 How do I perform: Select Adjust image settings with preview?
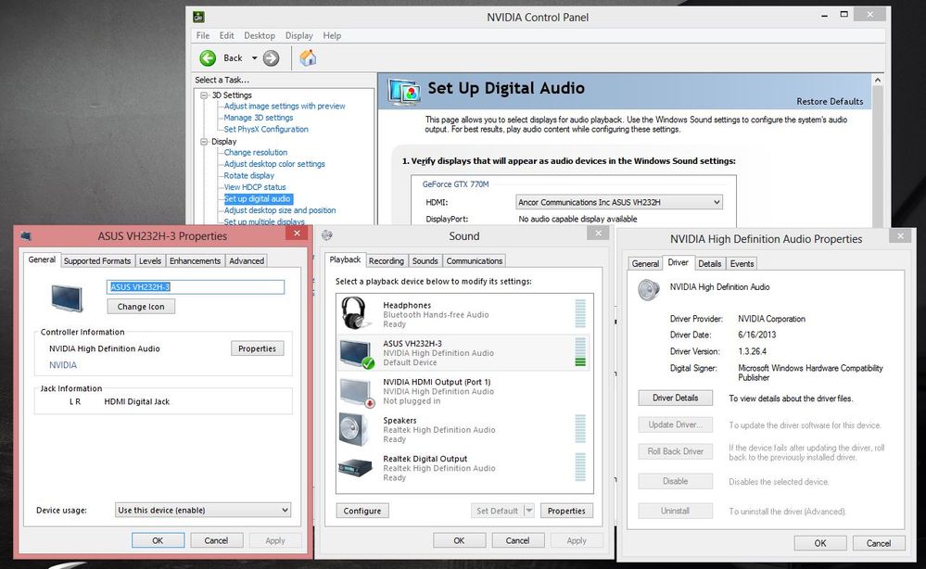284,107
